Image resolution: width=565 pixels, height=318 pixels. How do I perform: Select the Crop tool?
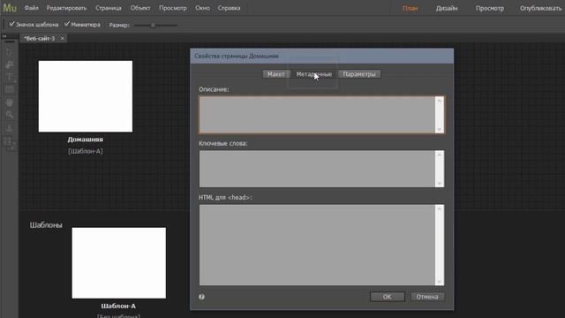pos(10,64)
